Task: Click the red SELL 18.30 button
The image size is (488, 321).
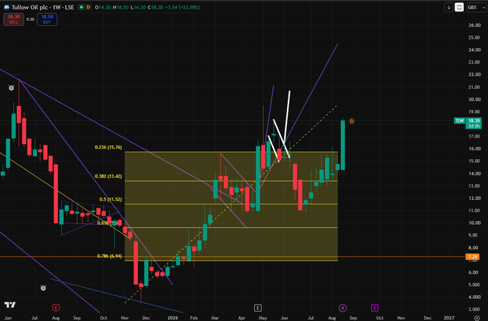Action: 14,19
